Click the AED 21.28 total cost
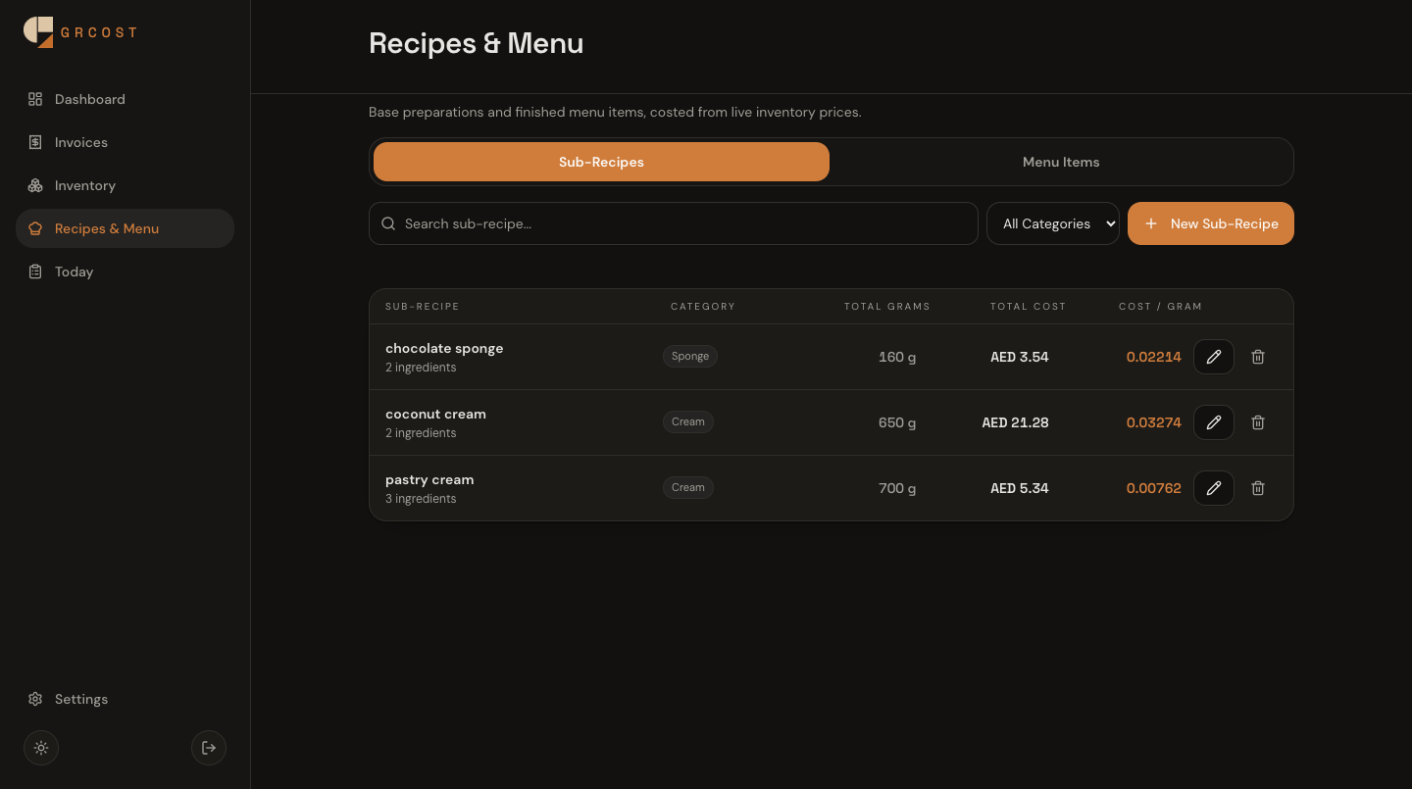 (x=1016, y=422)
